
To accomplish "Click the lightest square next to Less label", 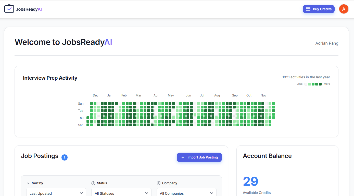I will point(306,84).
